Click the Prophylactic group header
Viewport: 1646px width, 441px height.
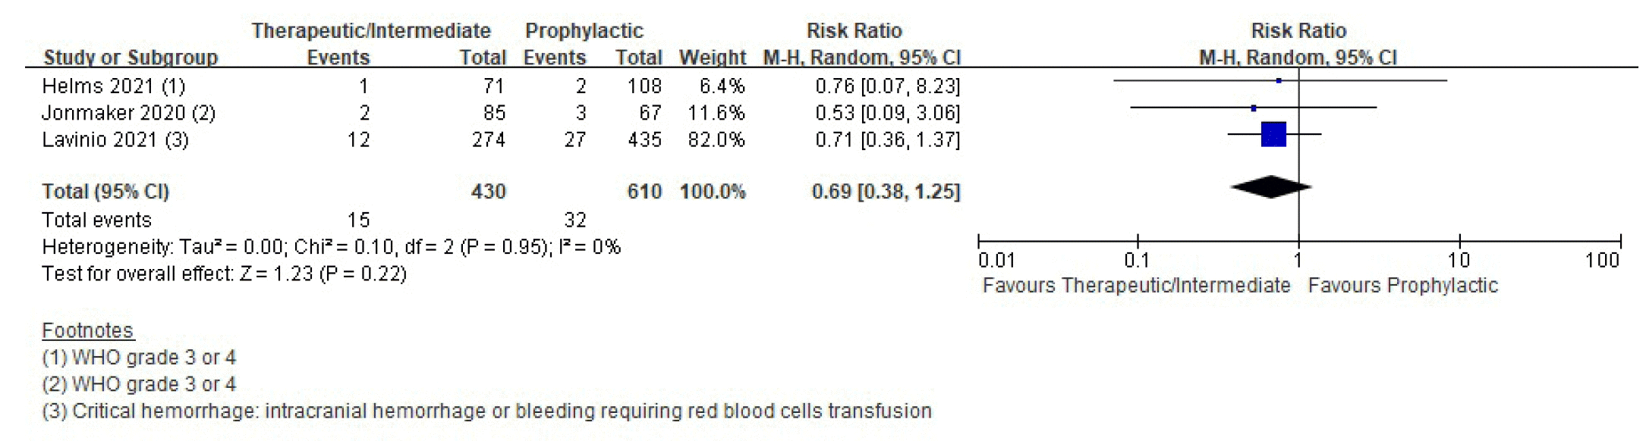pyautogui.click(x=584, y=31)
